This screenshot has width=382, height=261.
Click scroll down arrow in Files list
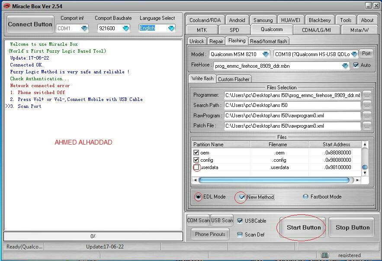(365, 173)
